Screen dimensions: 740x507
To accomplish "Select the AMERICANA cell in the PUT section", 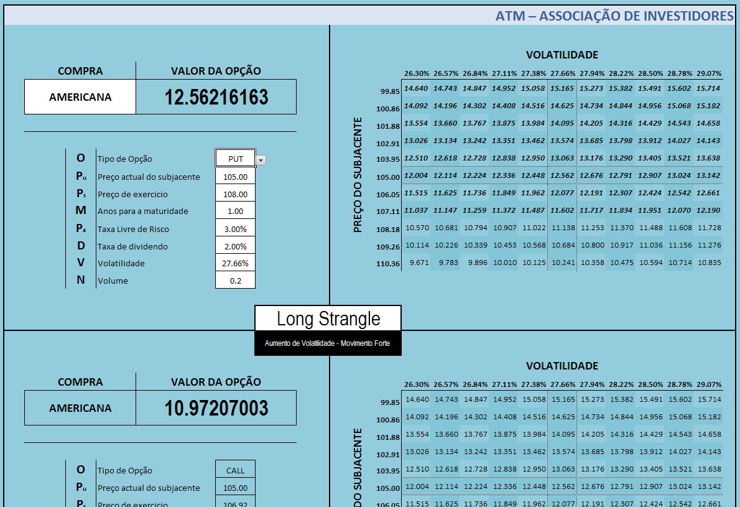I will click(80, 97).
